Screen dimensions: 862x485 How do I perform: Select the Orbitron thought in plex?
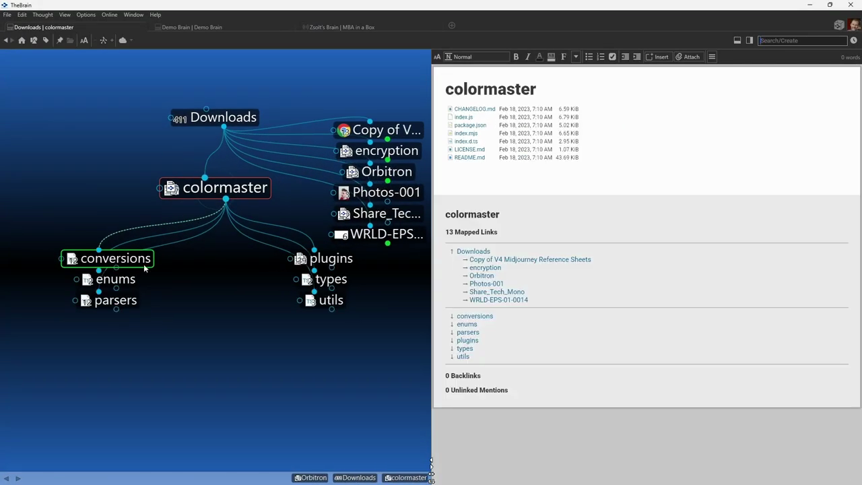[379, 172]
